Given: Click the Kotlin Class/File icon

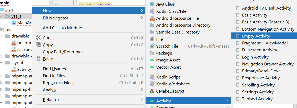Looking at the screenshot, I should point(152,11).
